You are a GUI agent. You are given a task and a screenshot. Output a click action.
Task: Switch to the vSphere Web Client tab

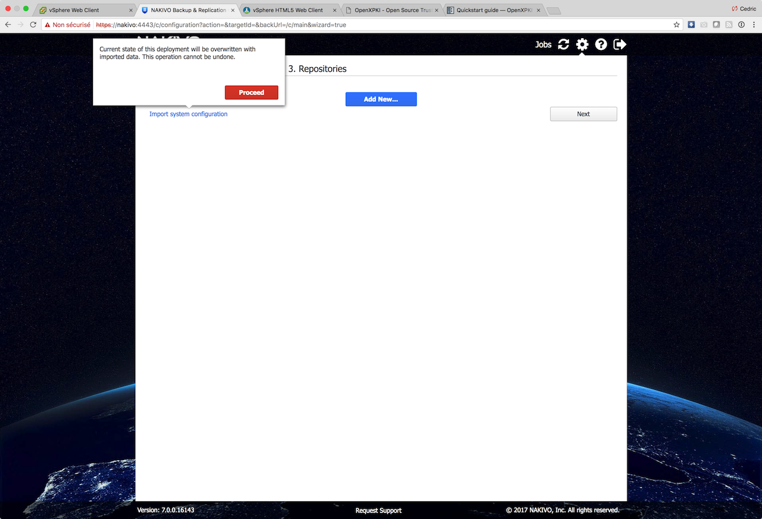74,10
